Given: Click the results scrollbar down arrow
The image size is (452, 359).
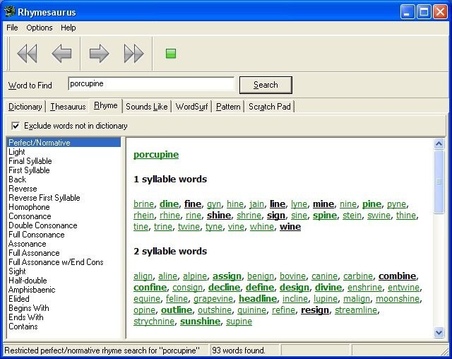Looking at the screenshot, I should pos(439,333).
